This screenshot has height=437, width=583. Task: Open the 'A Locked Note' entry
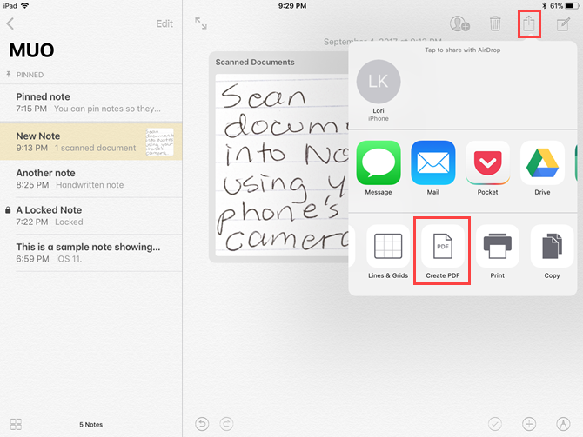pyautogui.click(x=91, y=215)
